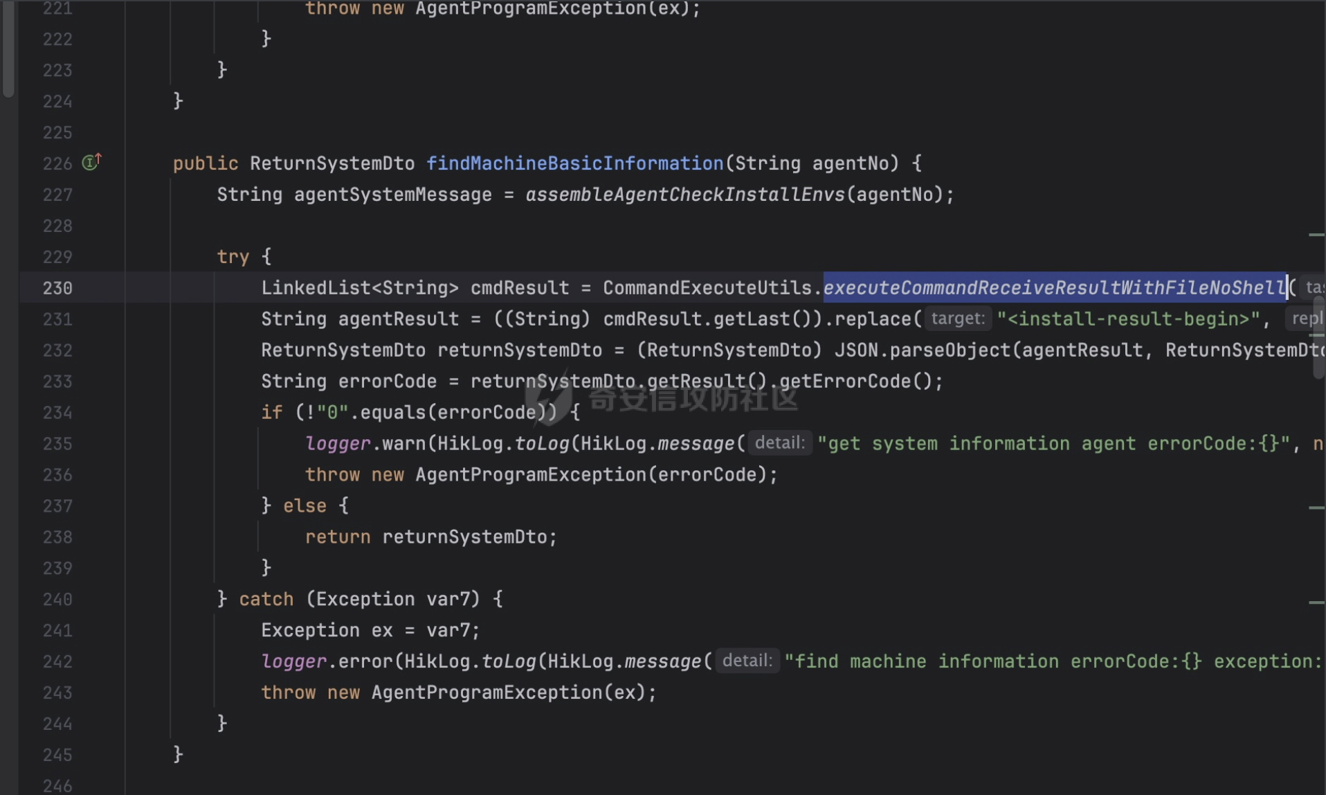Screen dimensions: 1326x795
Task: Click the catch (Exception var7) clause
Action: coord(360,599)
